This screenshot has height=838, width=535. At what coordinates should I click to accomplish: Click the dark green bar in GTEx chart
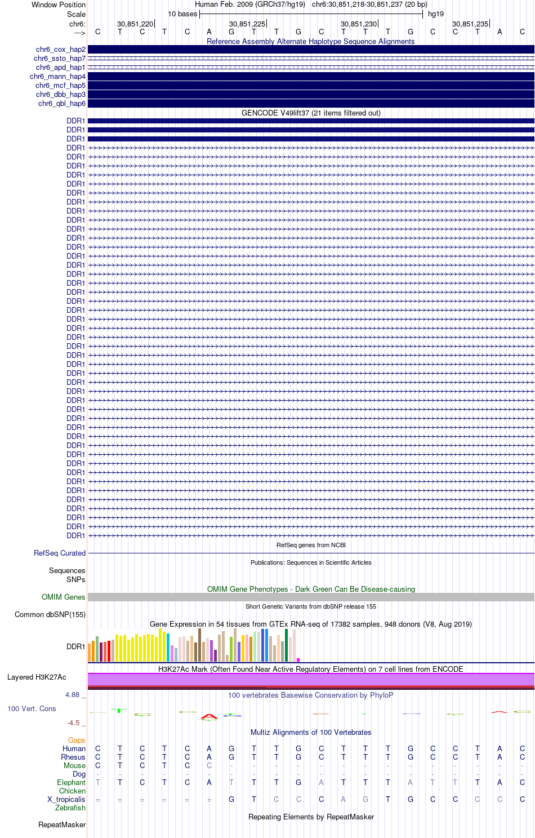click(286, 645)
